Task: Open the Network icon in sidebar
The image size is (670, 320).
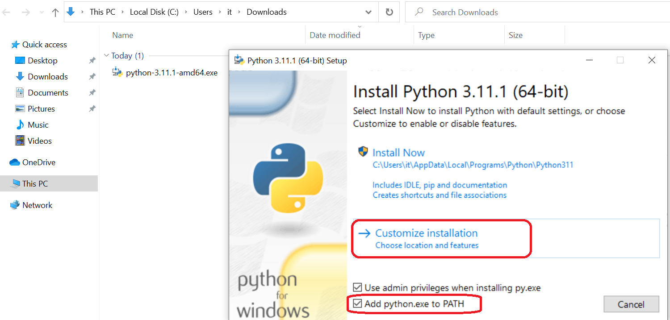Action: [x=15, y=205]
